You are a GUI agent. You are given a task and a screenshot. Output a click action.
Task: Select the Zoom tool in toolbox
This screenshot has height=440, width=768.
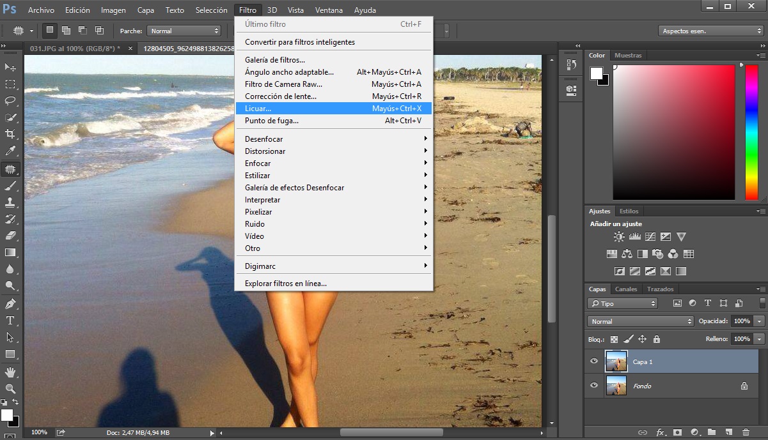[10, 388]
